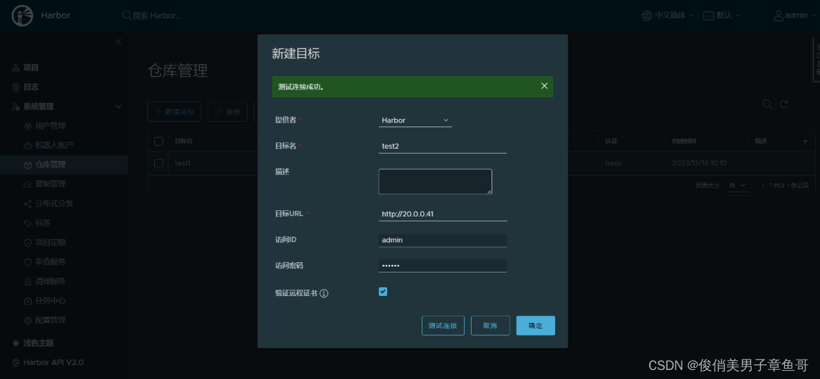820x379 pixels.
Task: Open Harbor API V2.0 link
Action: pos(53,362)
